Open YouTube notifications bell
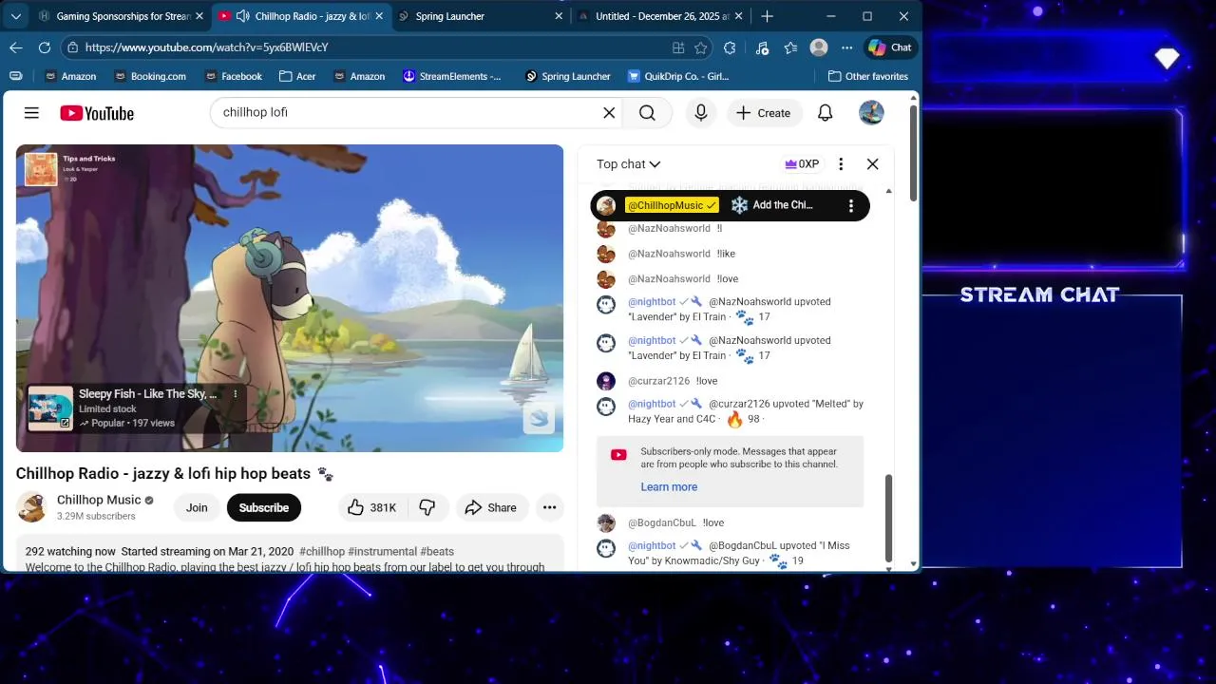 tap(826, 113)
